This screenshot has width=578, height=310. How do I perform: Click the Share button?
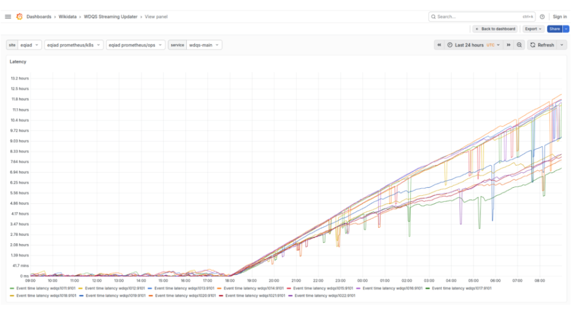click(x=554, y=29)
